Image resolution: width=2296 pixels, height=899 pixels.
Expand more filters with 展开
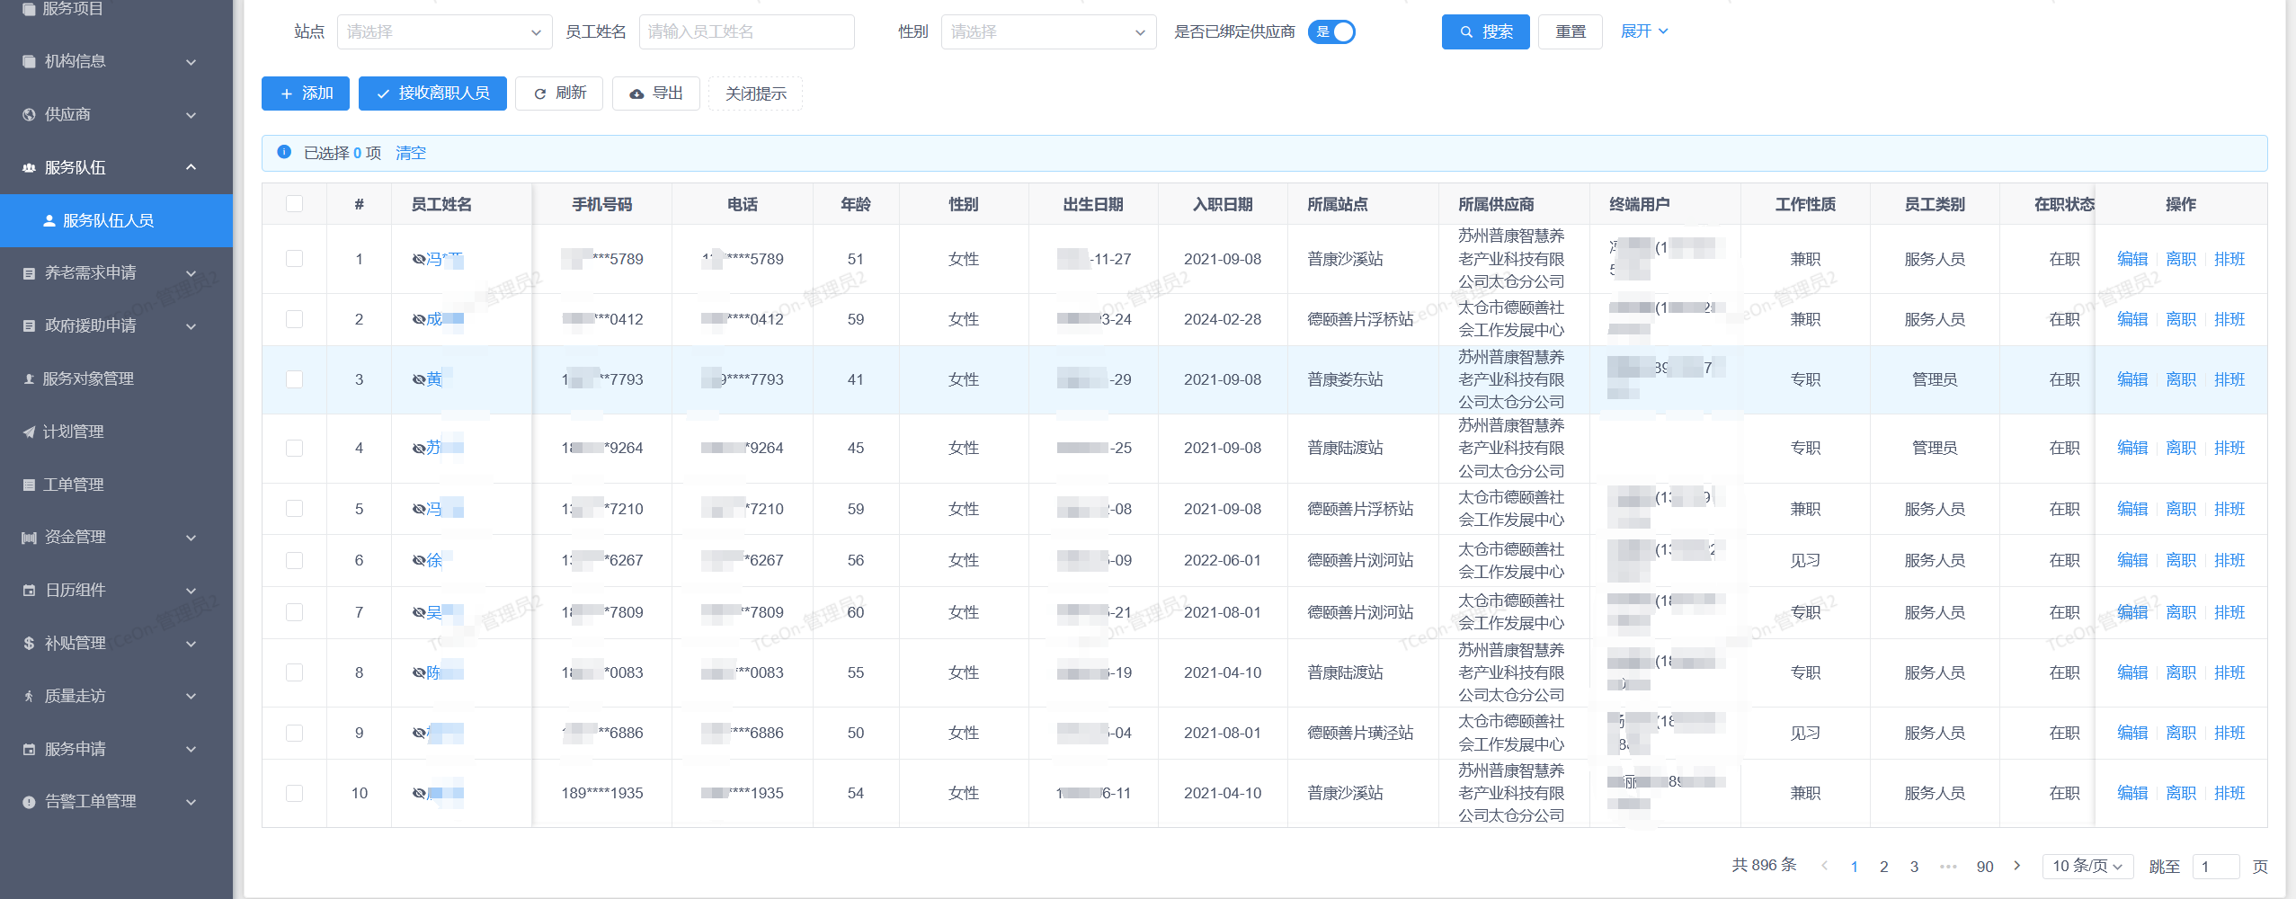1644,31
